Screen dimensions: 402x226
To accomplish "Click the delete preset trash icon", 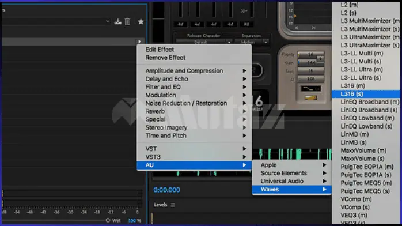I will click(127, 21).
